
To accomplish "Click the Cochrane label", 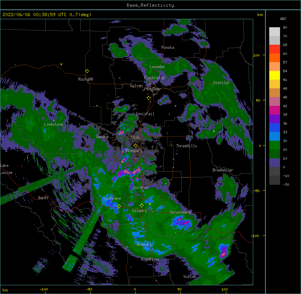I will (112, 198).
